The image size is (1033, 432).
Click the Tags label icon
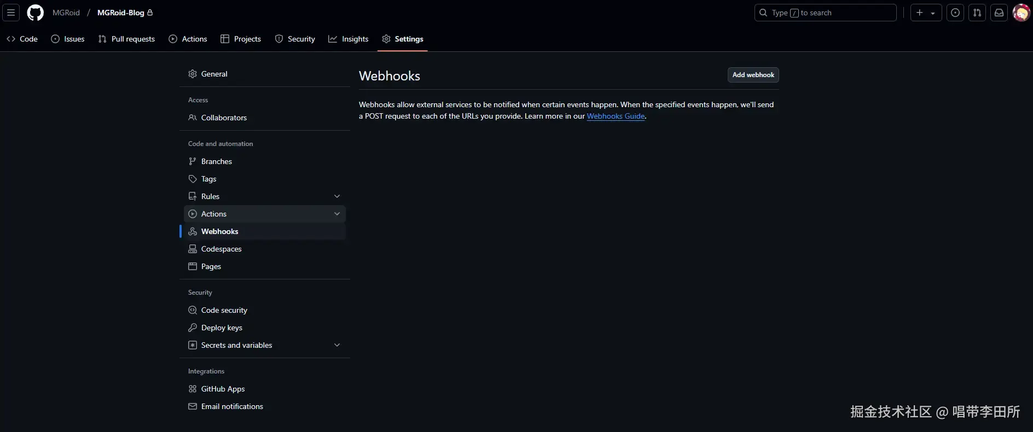coord(193,179)
